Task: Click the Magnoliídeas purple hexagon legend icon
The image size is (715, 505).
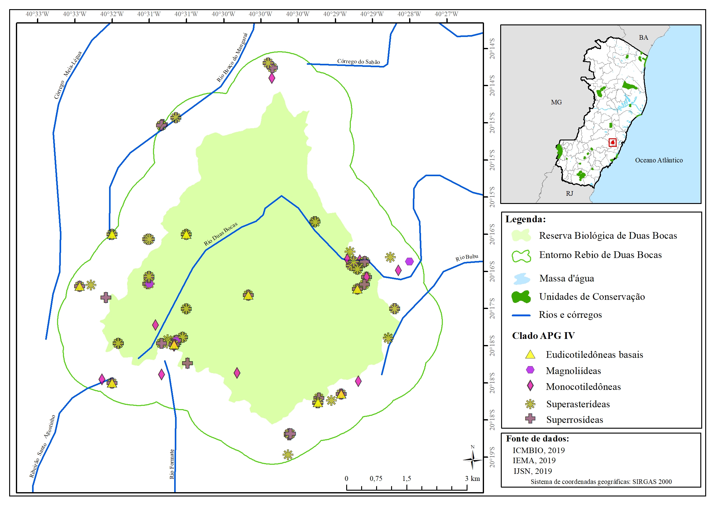Action: pos(530,370)
